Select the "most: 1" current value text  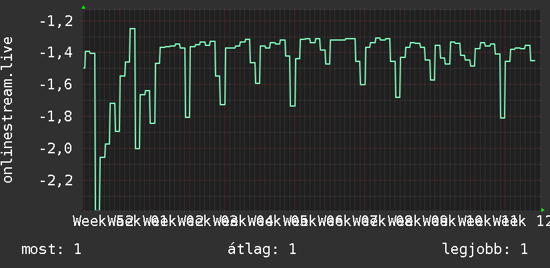tap(51, 249)
